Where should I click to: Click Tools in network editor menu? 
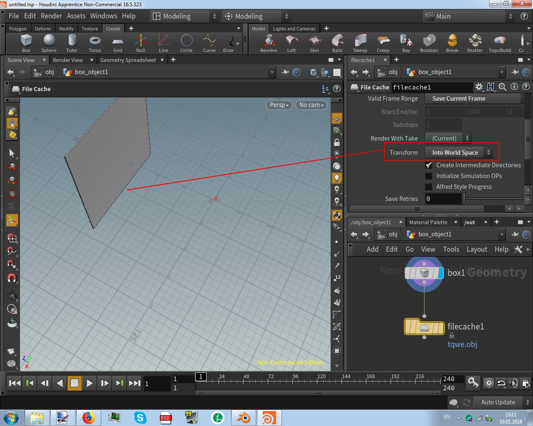[451, 249]
